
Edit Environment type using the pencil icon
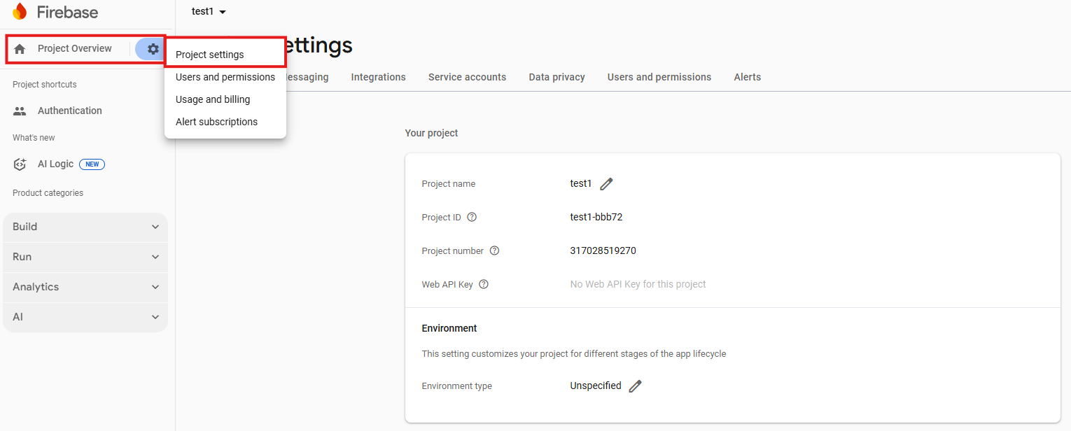[x=635, y=386]
